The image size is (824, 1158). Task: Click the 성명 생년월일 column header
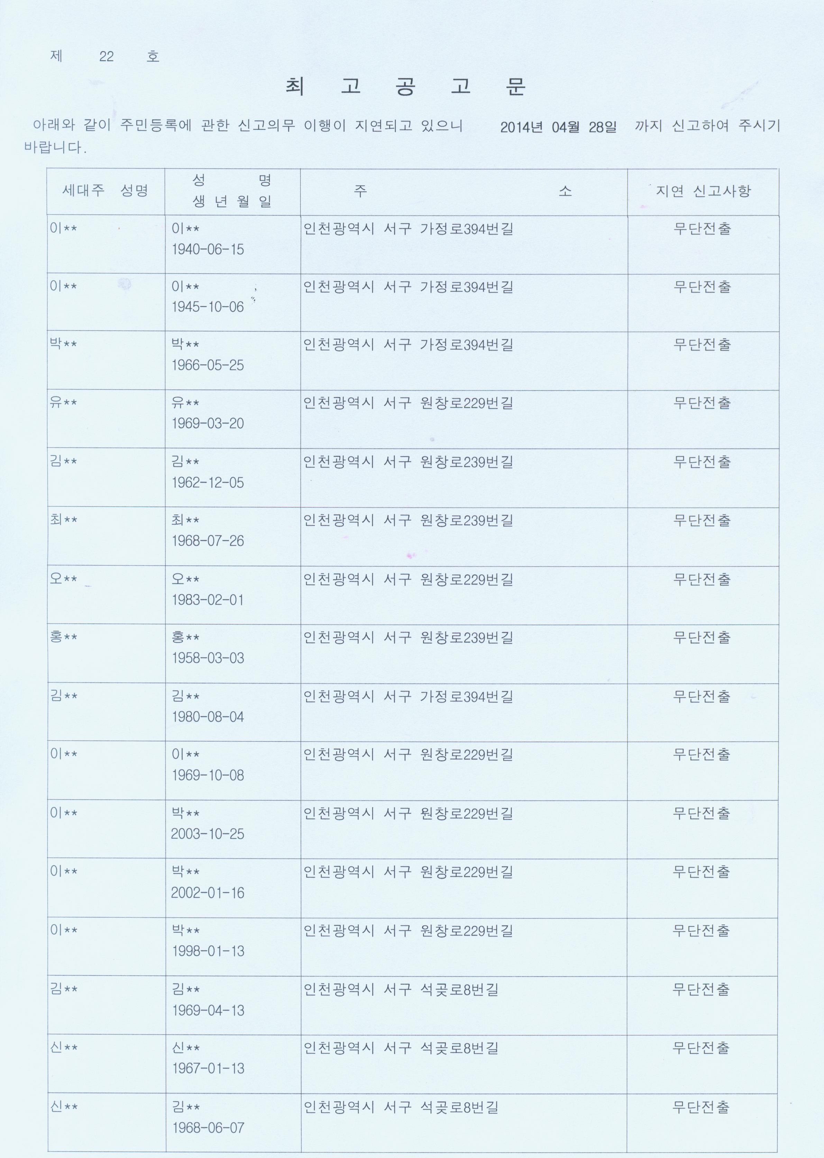(232, 191)
